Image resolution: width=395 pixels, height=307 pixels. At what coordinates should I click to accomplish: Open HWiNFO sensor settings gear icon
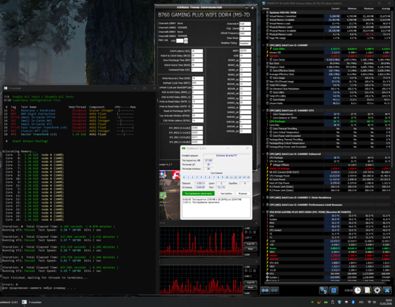click(377, 291)
